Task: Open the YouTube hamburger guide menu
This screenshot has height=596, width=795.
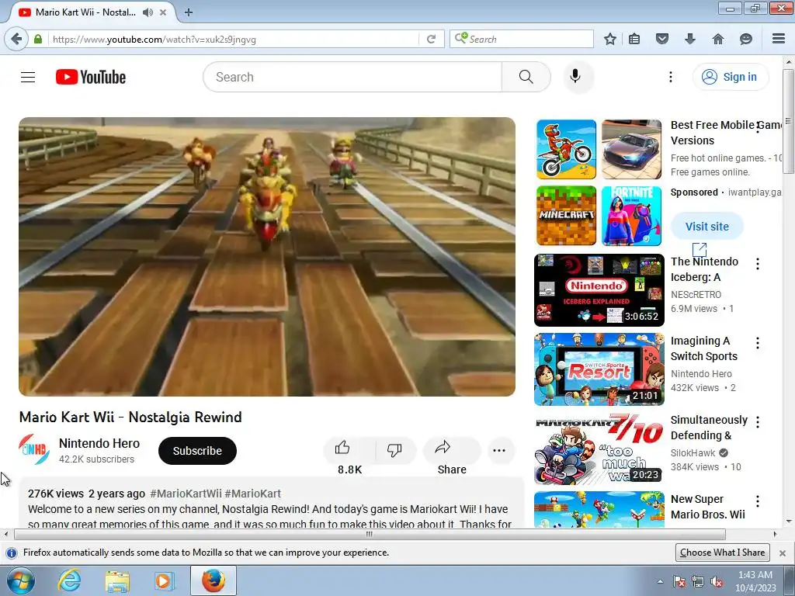Action: pos(28,77)
